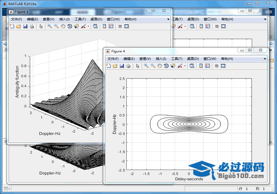277x194 pixels.
Task: Click Print icon in Figure 1 toolbar
Action: click(x=32, y=26)
